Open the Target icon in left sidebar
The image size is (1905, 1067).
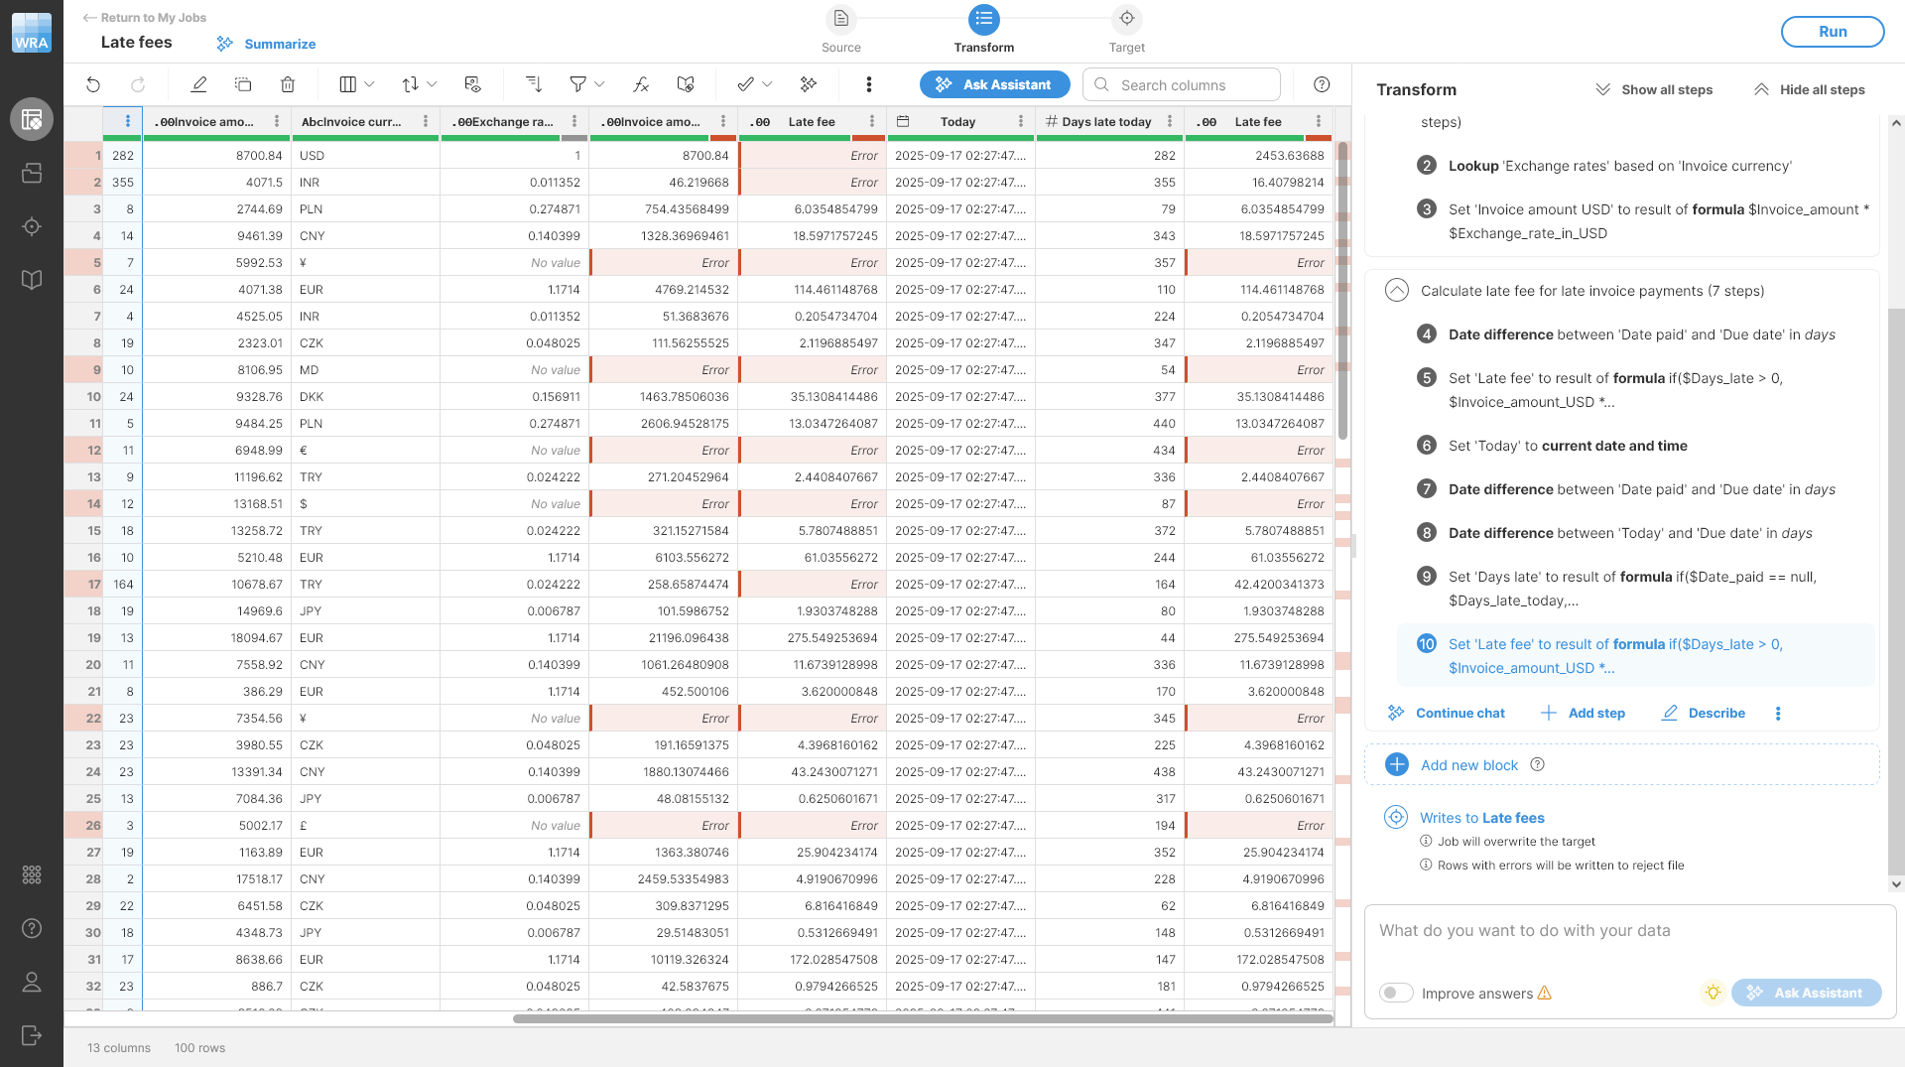click(32, 227)
